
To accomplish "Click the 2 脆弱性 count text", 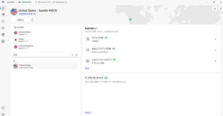I will tap(95, 41).
